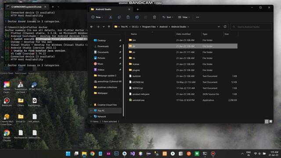281x158 pixels.
Task: Open the Virtual DJ desktop folder
Action: click(21, 118)
